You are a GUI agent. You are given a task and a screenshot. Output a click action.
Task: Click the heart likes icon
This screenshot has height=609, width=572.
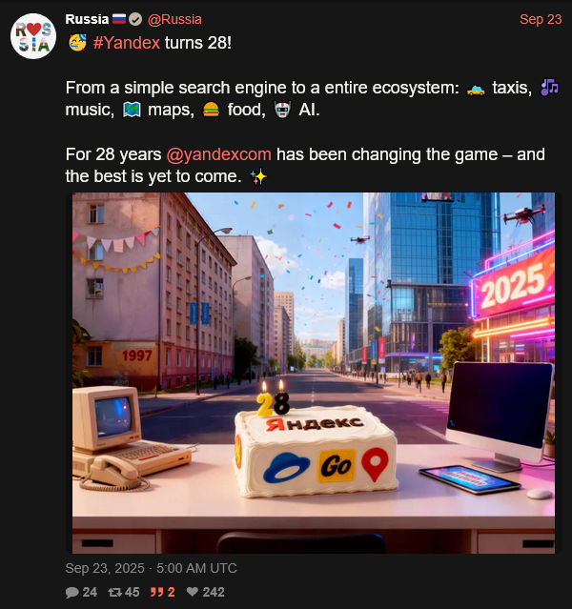click(193, 592)
